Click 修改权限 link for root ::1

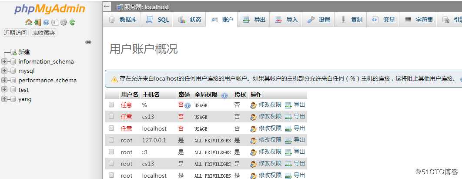(270, 152)
